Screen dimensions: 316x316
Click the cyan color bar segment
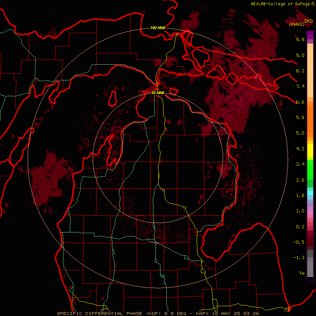tap(310, 193)
